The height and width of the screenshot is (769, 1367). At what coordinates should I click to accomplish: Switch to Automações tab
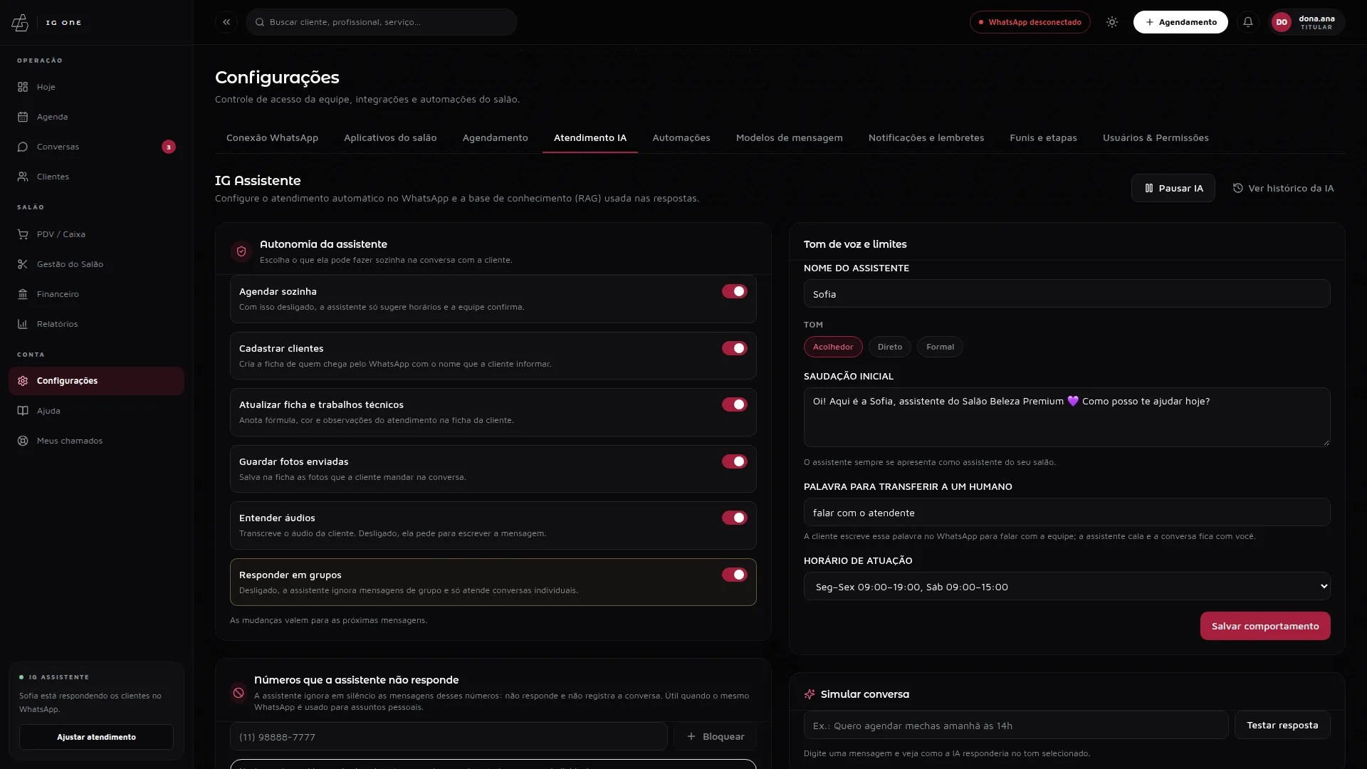(681, 137)
